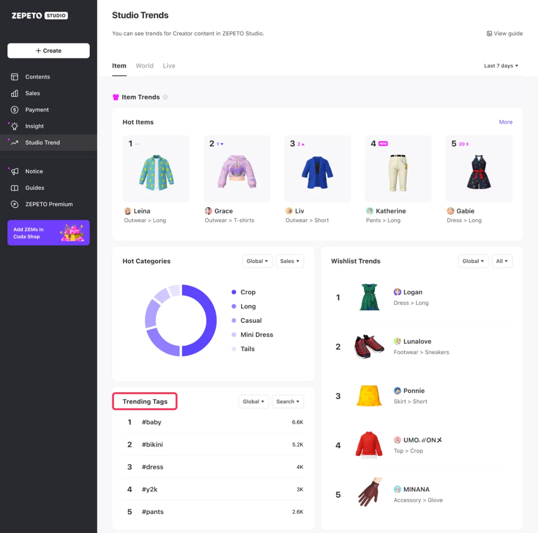
Task: Open the All filter for Wishlist Trends
Action: [x=502, y=261]
